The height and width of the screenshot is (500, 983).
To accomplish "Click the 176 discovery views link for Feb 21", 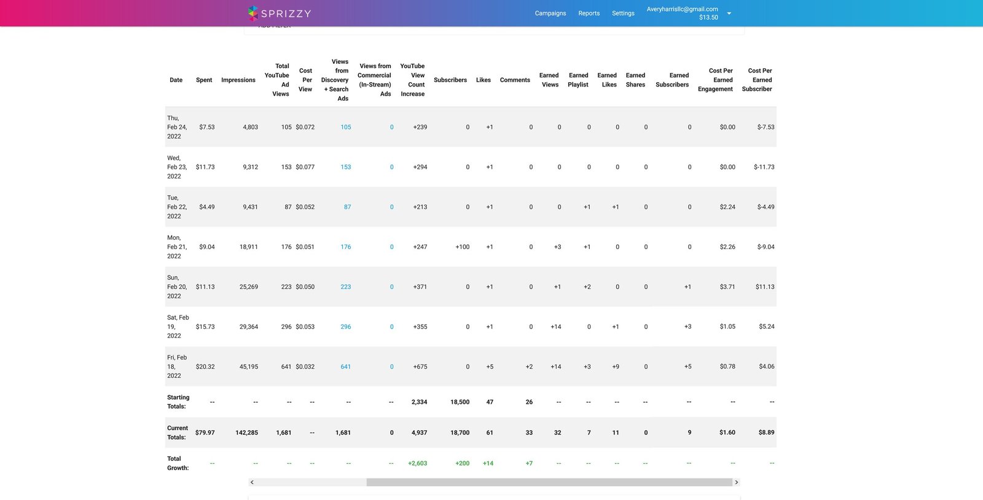I will coord(346,247).
